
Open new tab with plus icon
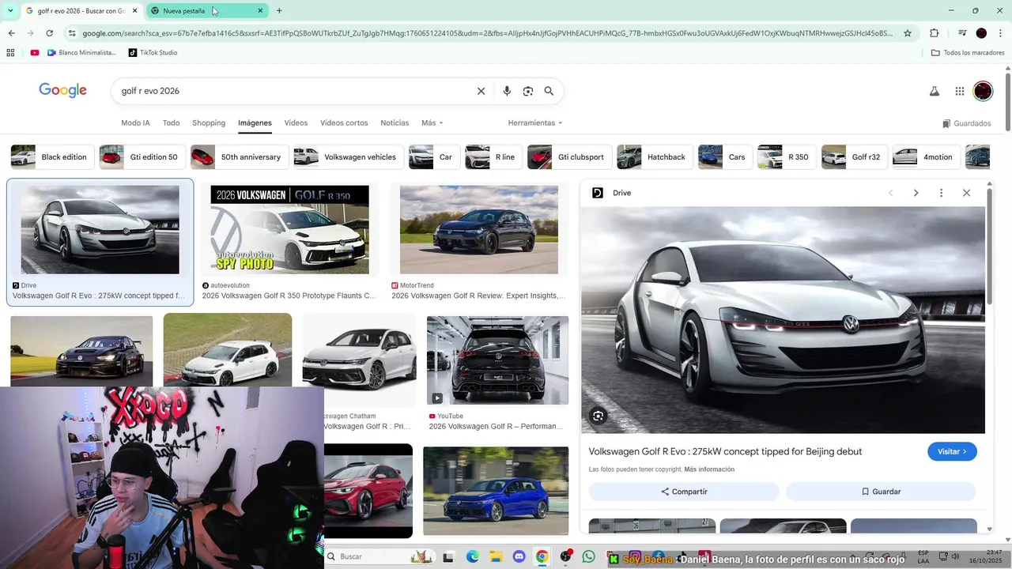coord(279,10)
